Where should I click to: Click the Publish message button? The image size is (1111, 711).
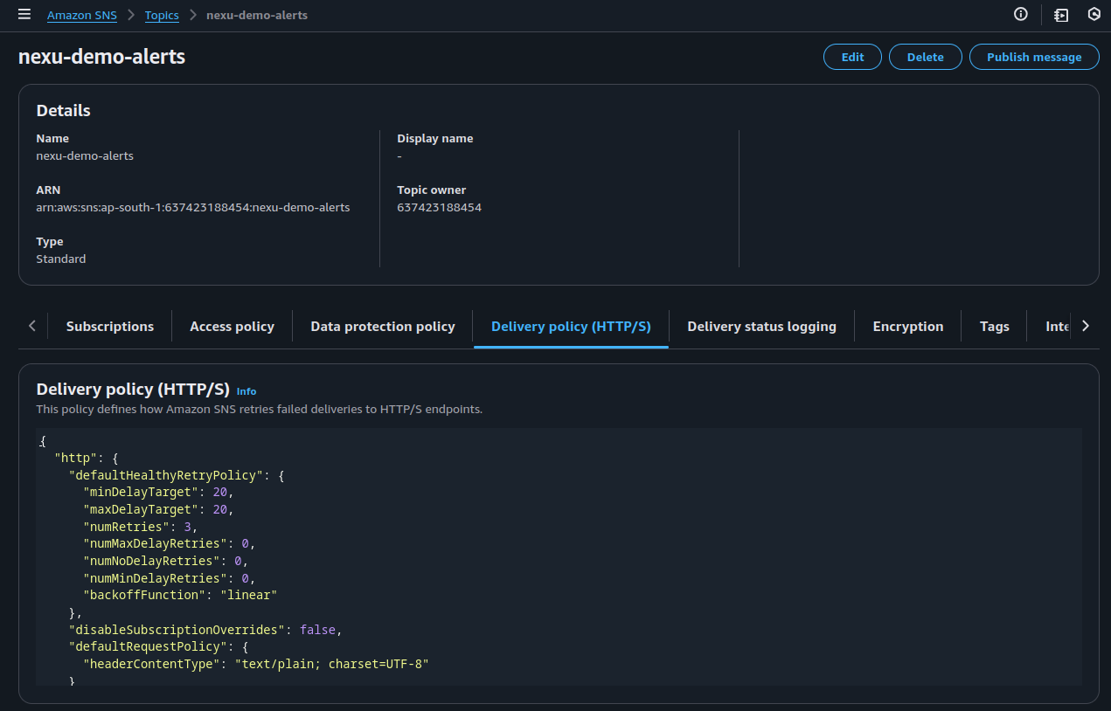point(1033,57)
